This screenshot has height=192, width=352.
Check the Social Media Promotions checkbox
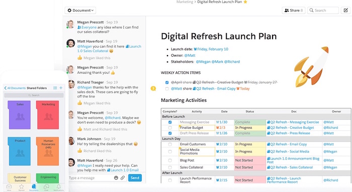pyautogui.click(x=170, y=151)
